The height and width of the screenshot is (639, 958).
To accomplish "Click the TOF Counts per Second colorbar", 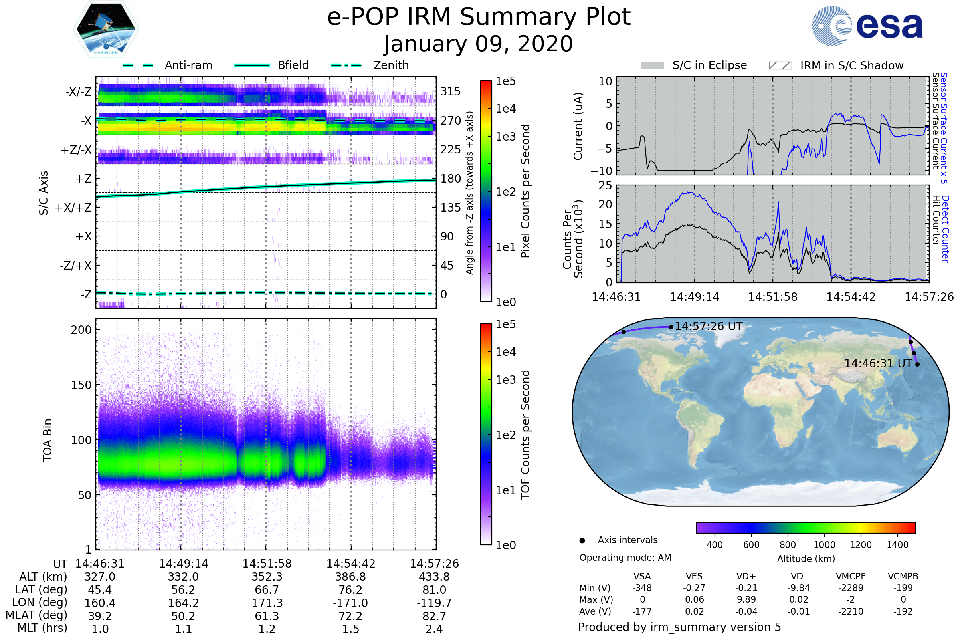I will (486, 434).
